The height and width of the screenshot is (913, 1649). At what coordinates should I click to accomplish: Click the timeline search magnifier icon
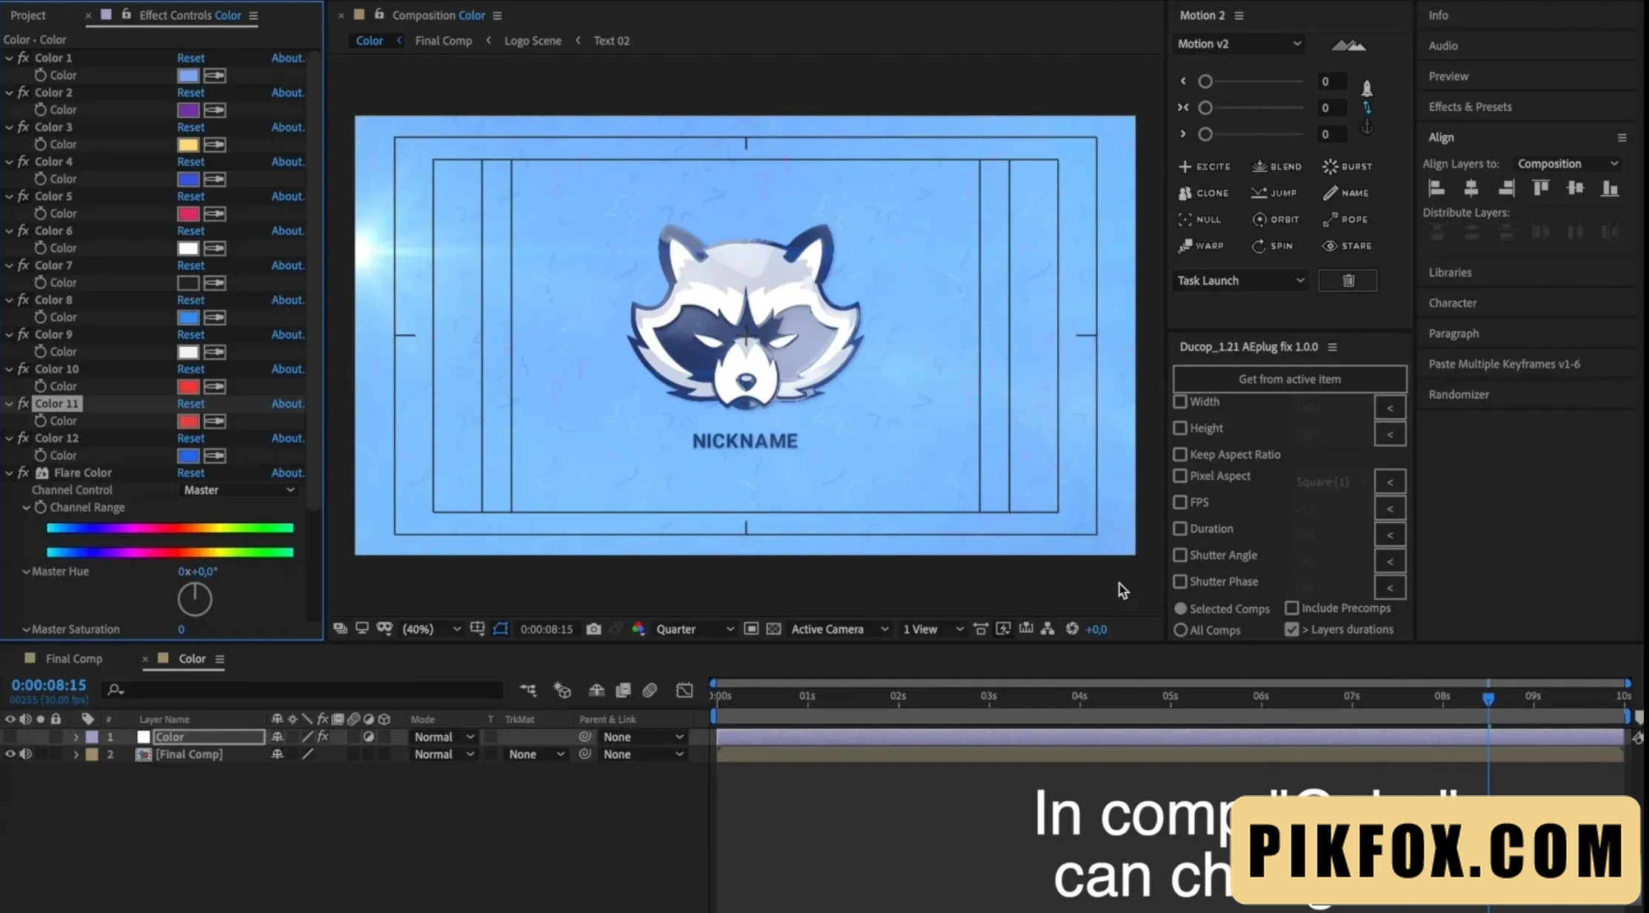click(x=115, y=690)
